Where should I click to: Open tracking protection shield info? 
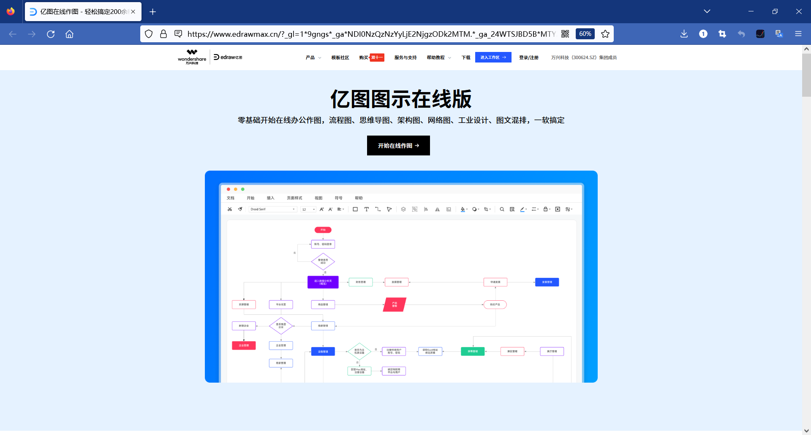coord(149,34)
